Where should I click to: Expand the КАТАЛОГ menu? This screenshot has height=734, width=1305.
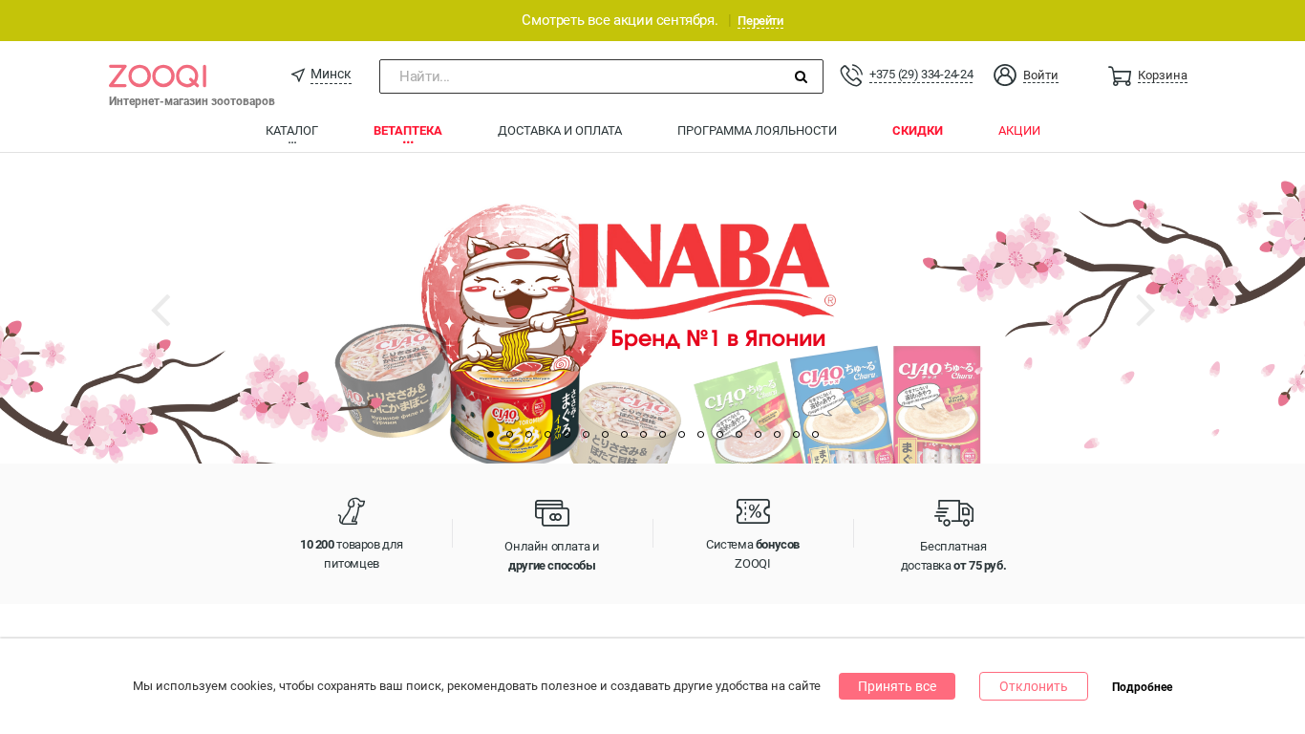click(291, 131)
